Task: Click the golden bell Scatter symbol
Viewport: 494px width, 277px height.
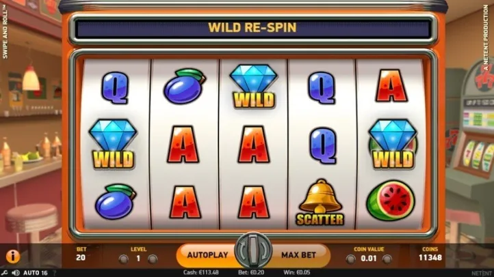Action: pos(320,203)
